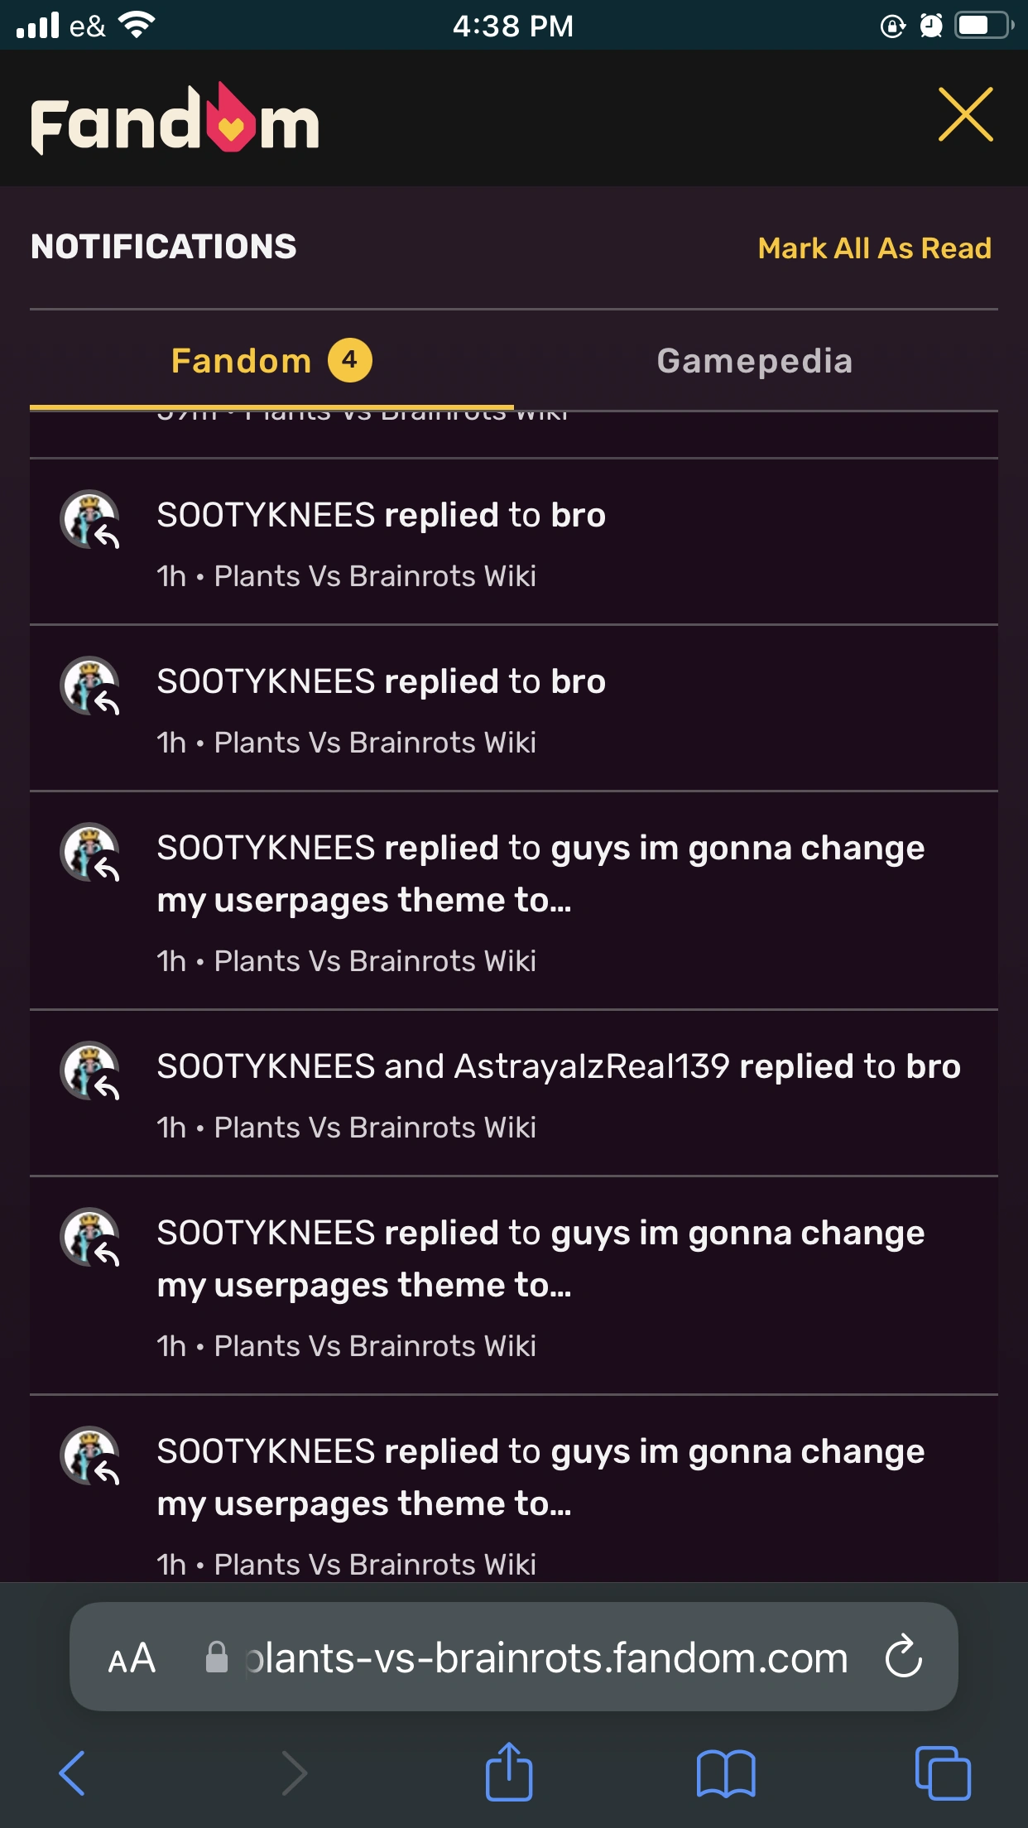Tap the plants-vs-brainrots.fandom.com address bar

coord(546,1658)
